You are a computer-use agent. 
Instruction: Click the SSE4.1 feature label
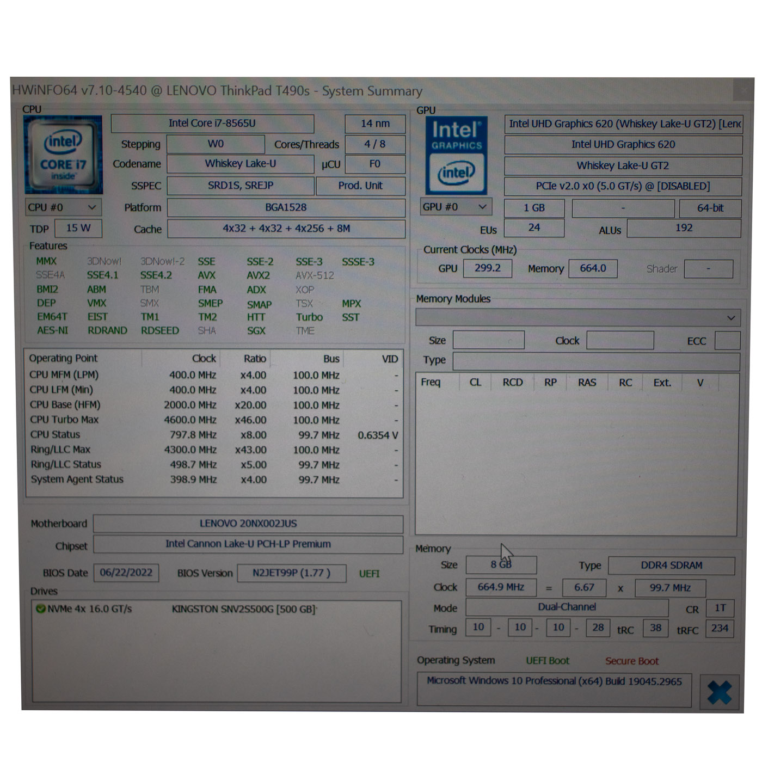[102, 275]
